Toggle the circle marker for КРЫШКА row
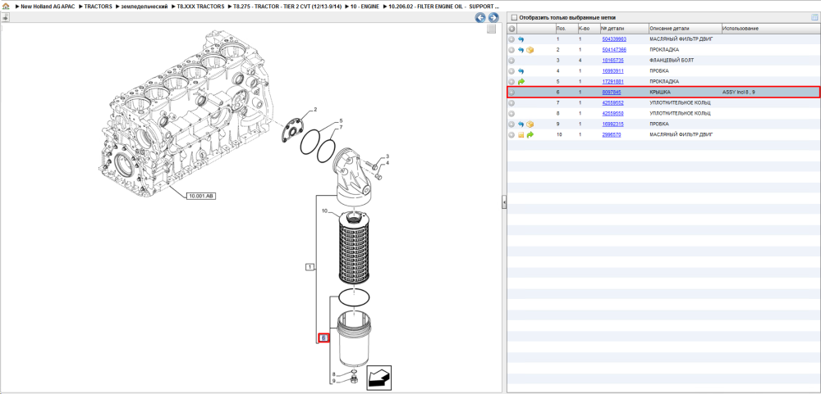The image size is (821, 394). (511, 93)
